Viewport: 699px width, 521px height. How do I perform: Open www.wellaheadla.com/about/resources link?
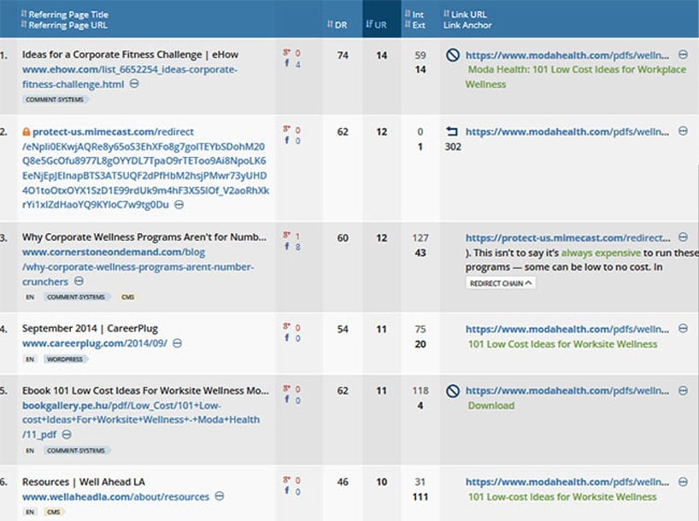tap(115, 497)
